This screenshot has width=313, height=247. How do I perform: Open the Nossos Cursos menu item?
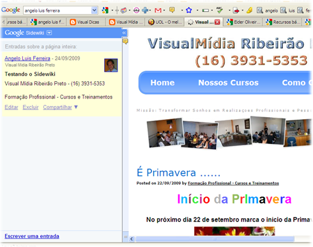tap(228, 83)
